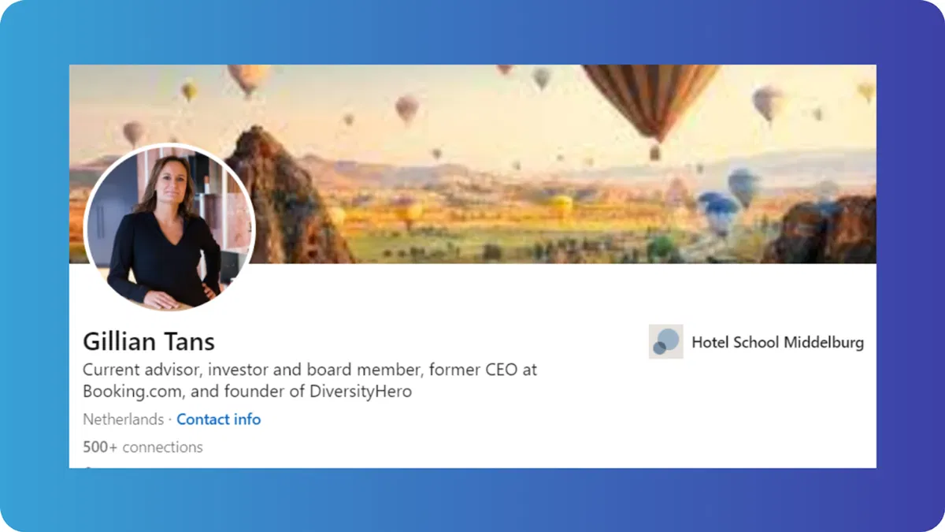945x532 pixels.
Task: Open the Contact info link
Action: pos(218,419)
